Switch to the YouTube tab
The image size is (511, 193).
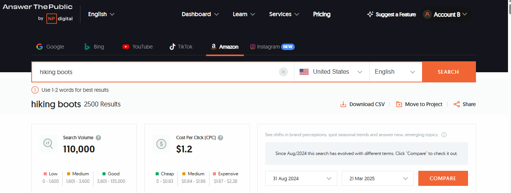coord(138,47)
